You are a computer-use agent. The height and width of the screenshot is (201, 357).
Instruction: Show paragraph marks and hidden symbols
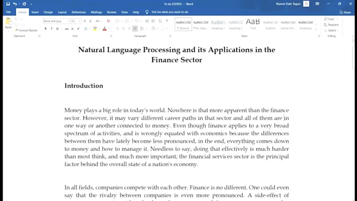tap(167, 21)
